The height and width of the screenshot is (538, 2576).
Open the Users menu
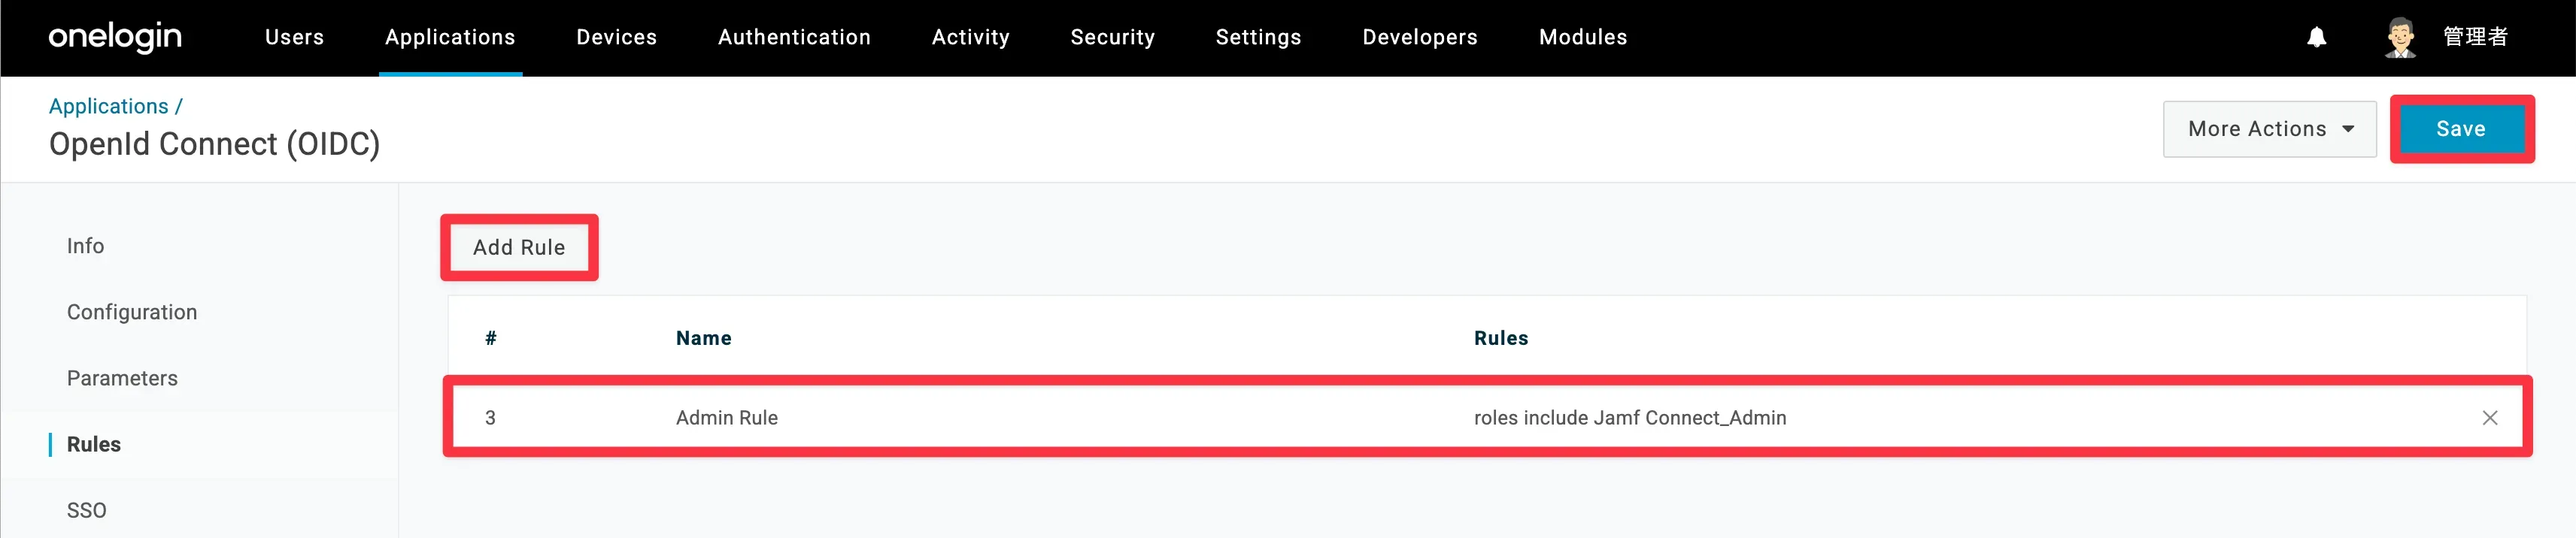[294, 37]
